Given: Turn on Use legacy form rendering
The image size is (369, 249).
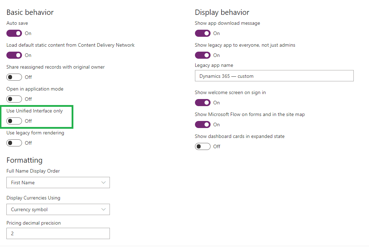Looking at the screenshot, I should tap(14, 143).
